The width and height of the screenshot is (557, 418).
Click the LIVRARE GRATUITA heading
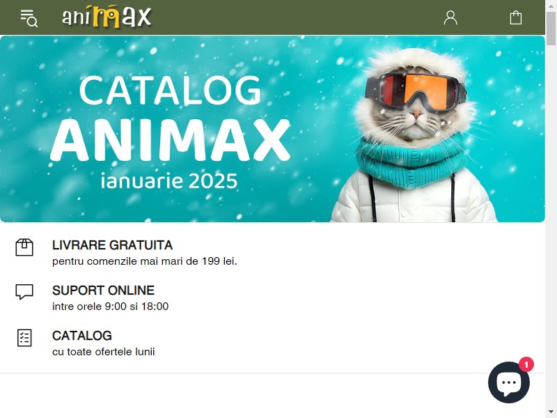click(x=112, y=245)
